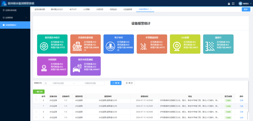Open 监测设备地图 in the sidebar
Viewport: 253px width, 121px height.
(x=15, y=10)
